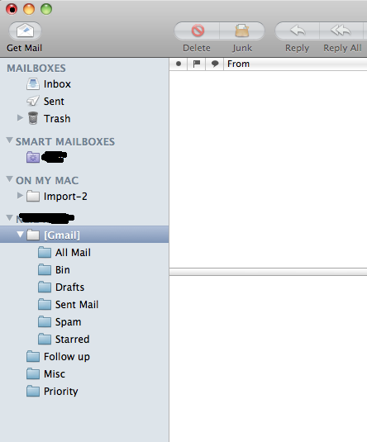Image resolution: width=367 pixels, height=442 pixels.
Task: Click the All Mail folder icon
Action: click(x=45, y=252)
